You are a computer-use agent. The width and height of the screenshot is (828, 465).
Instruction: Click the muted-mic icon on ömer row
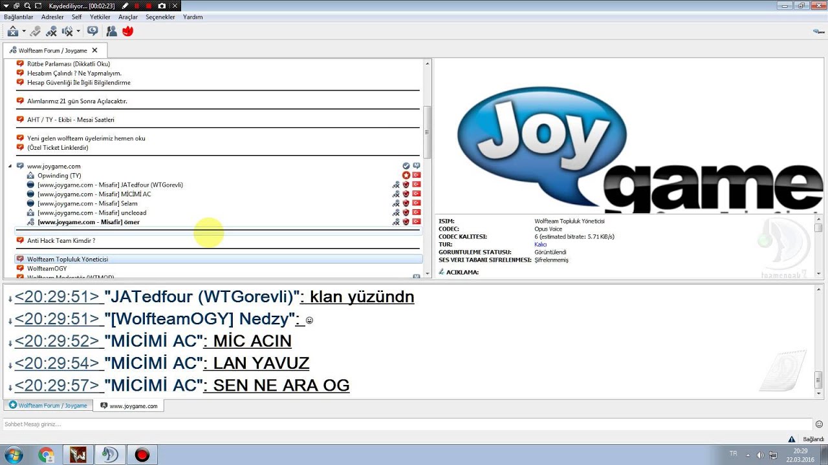point(396,222)
